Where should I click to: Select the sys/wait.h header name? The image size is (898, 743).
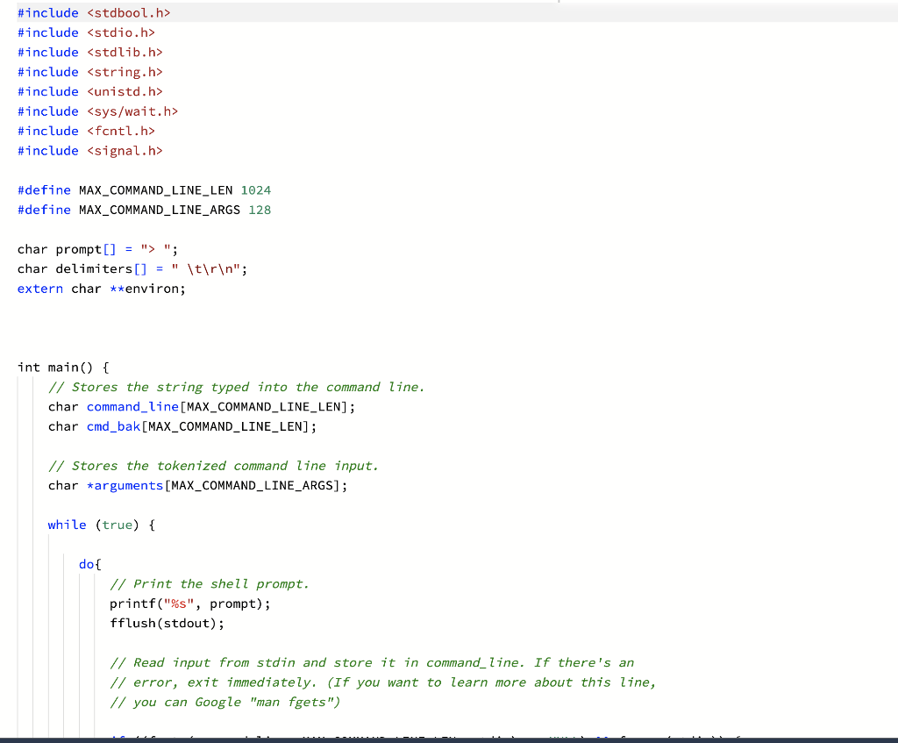click(132, 111)
